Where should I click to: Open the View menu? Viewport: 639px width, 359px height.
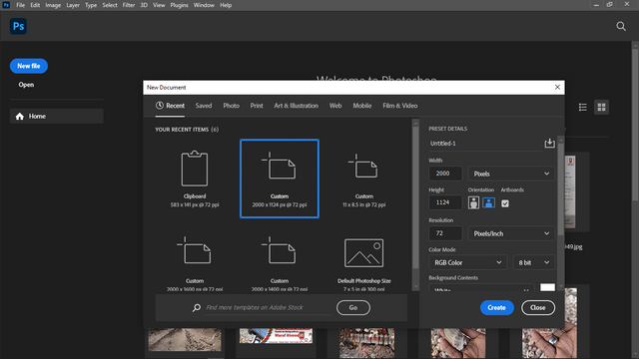coord(159,5)
